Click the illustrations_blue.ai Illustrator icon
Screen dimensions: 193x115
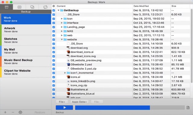pos(68,94)
